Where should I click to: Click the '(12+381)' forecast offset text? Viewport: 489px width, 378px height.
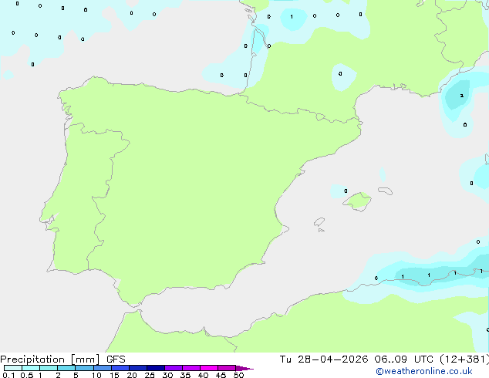click(464, 359)
